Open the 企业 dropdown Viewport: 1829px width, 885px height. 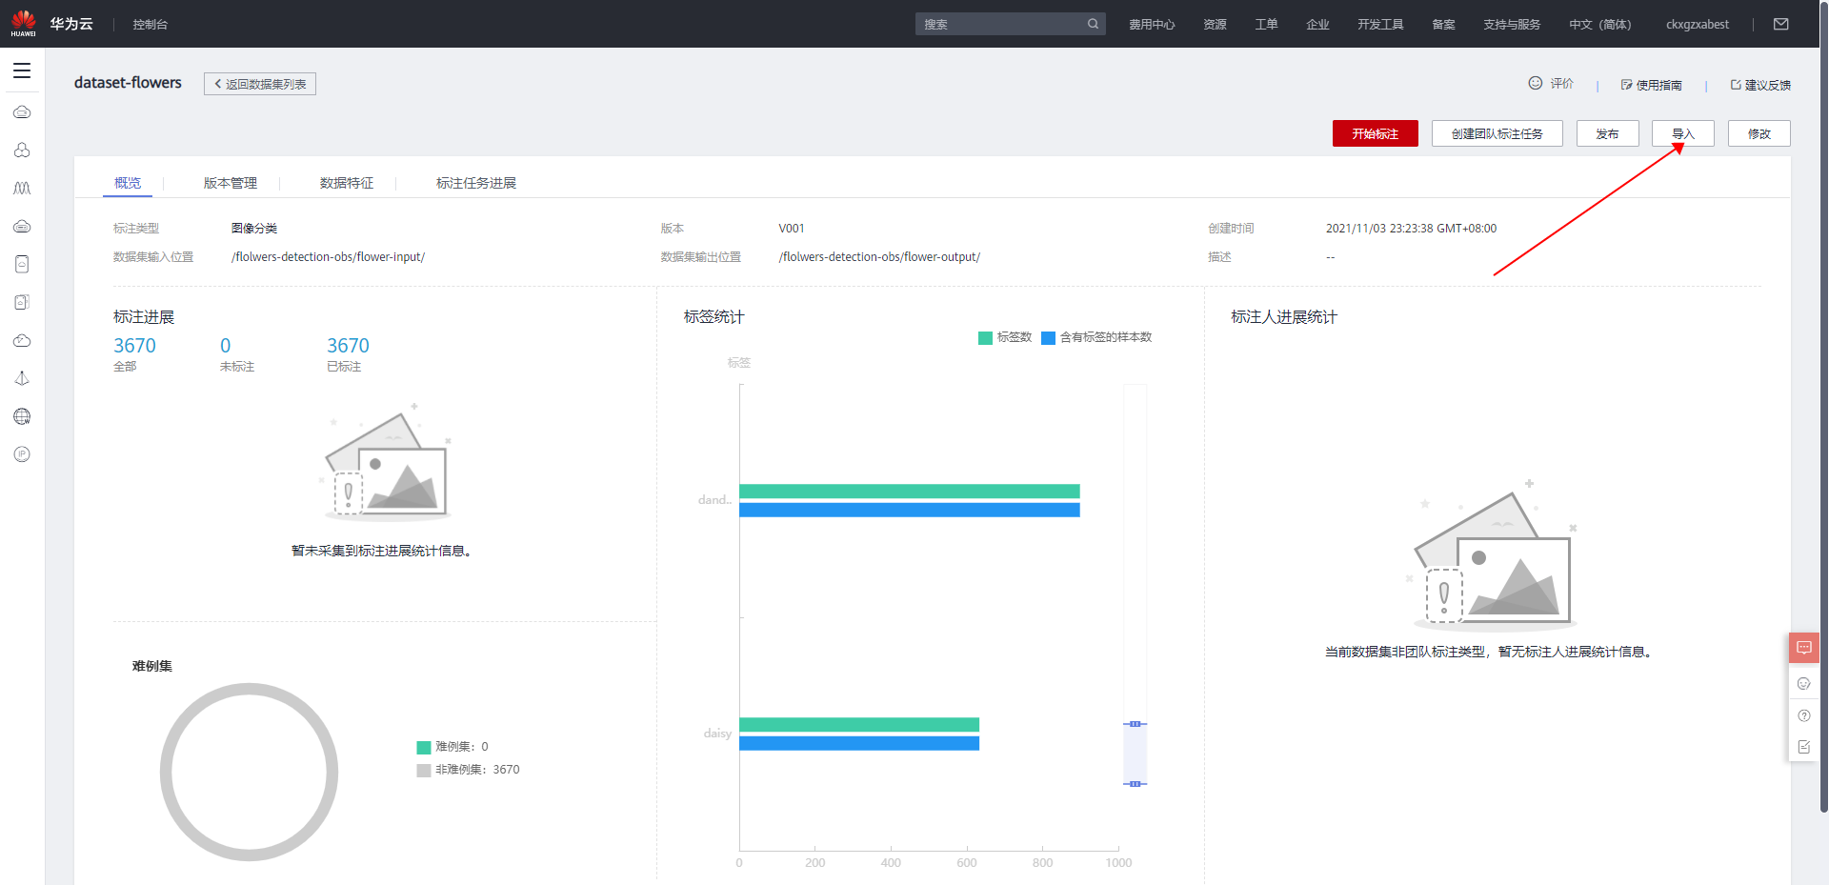point(1317,25)
